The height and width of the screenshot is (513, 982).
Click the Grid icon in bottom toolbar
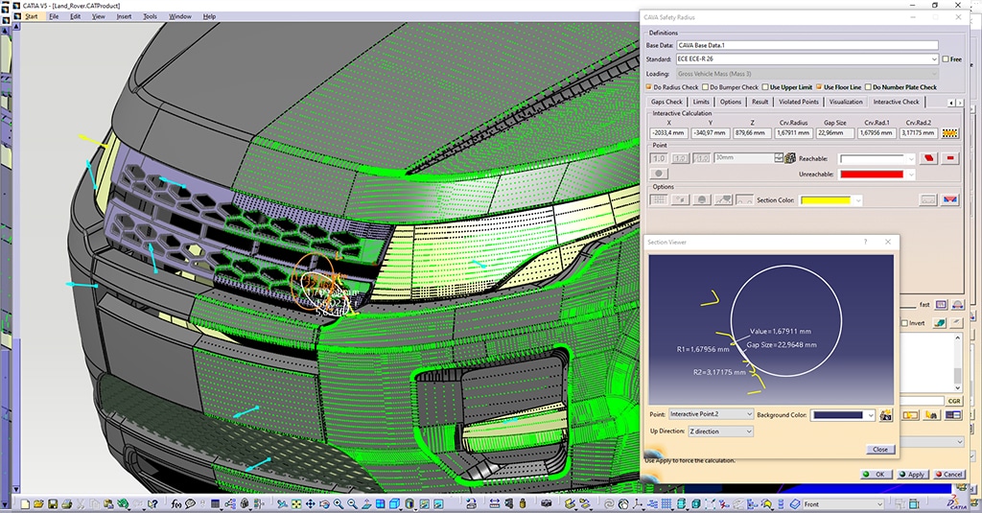tap(666, 504)
